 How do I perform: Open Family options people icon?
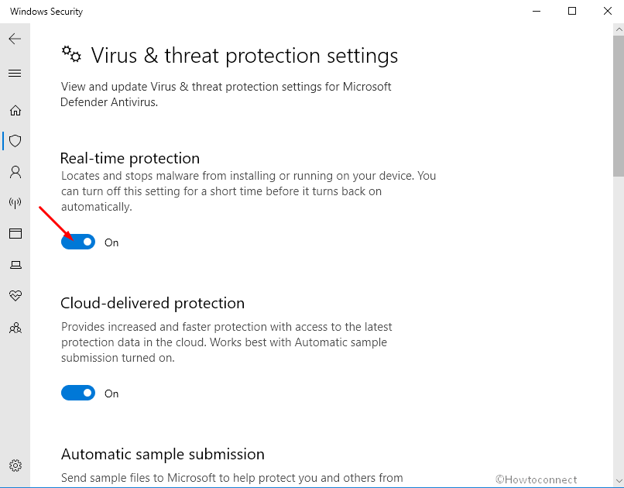[x=15, y=328]
